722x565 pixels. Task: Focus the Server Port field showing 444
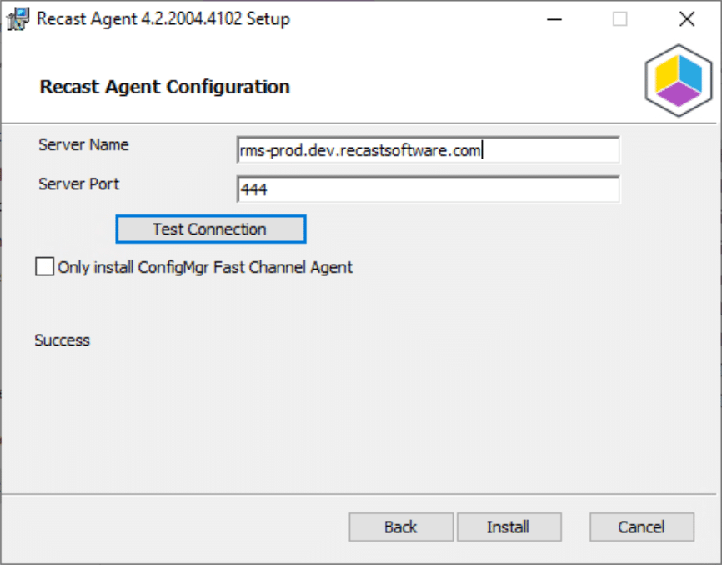point(428,189)
